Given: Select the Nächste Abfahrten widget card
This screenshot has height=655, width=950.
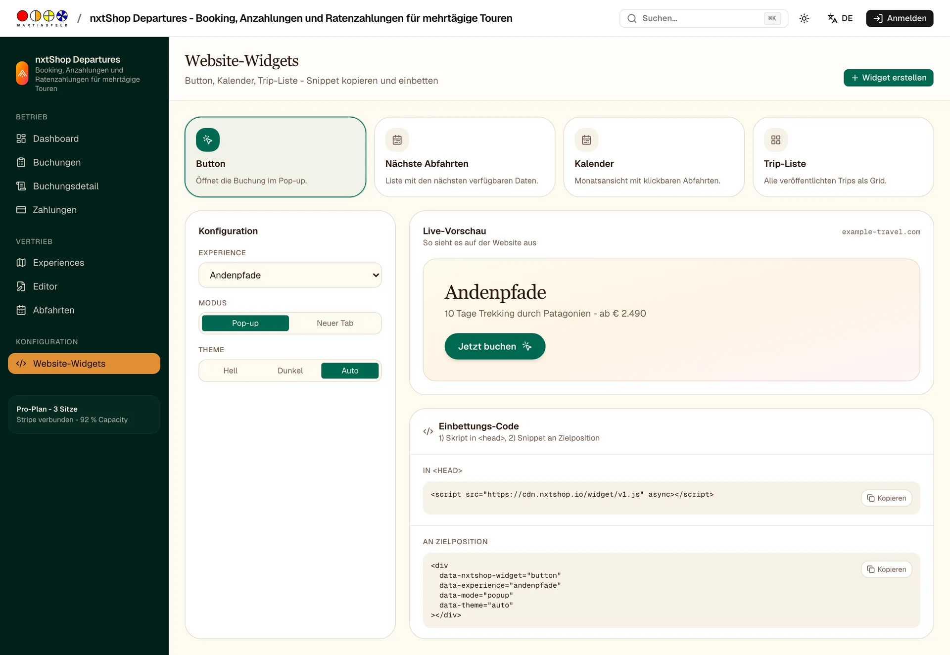Looking at the screenshot, I should click(x=465, y=157).
